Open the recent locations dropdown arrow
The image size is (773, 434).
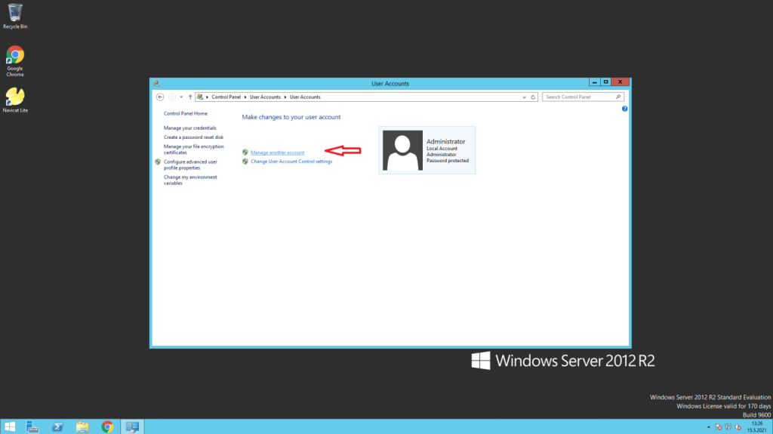[181, 97]
